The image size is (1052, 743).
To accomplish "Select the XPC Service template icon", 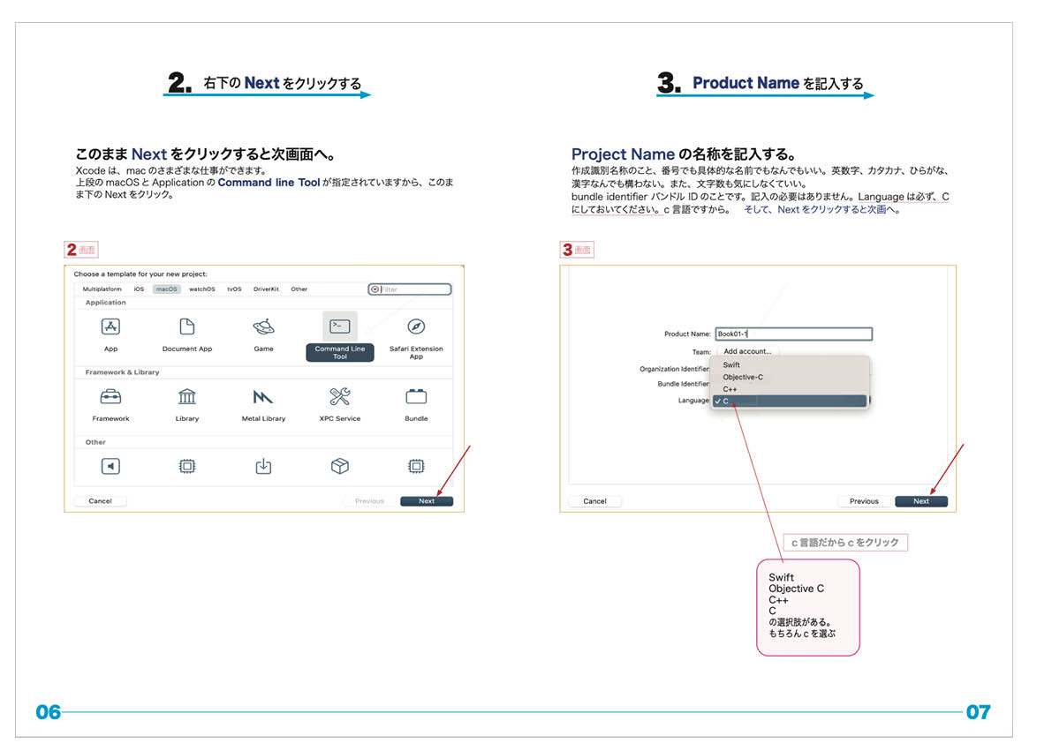I will tap(340, 397).
